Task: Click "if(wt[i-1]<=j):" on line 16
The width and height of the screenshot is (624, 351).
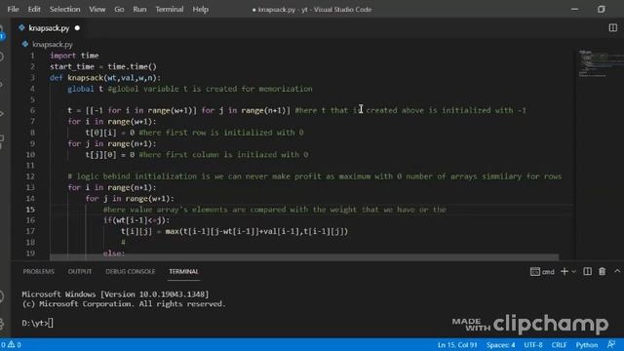Action: 136,220
